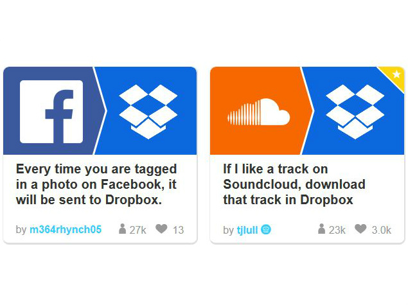The image size is (408, 305).
Task: Select the 27k users count
Action: (x=138, y=230)
